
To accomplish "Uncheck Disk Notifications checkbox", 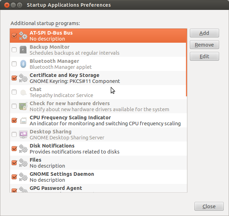I will [14, 148].
